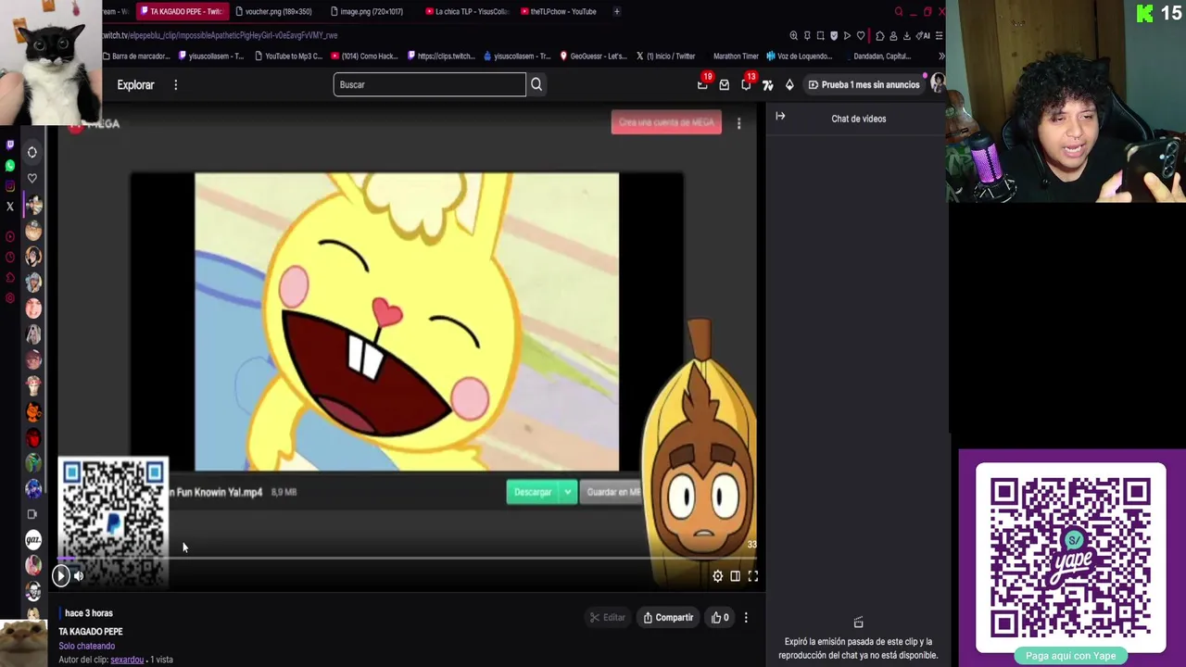The image size is (1186, 667).
Task: Open the menu next to Explorar
Action: (175, 85)
